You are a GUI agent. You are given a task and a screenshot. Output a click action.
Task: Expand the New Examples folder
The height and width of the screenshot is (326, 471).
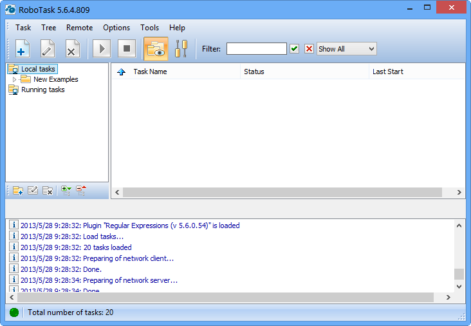click(15, 80)
